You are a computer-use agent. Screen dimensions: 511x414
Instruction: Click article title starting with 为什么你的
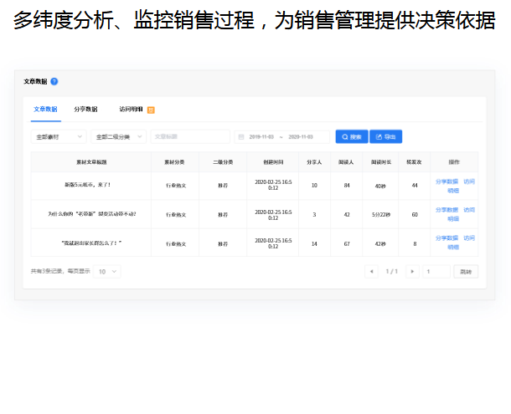pyautogui.click(x=91, y=214)
